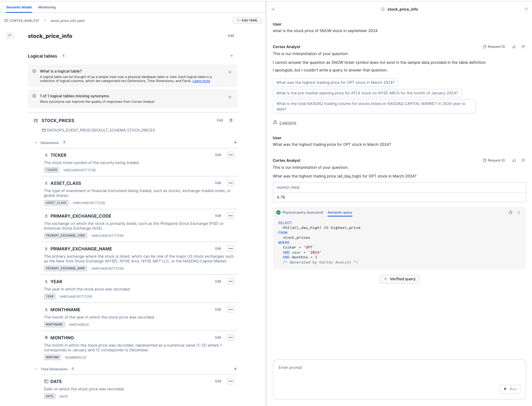This screenshot has width=532, height=406.
Task: Add a new dimension with plus icon
Action: pos(235,143)
